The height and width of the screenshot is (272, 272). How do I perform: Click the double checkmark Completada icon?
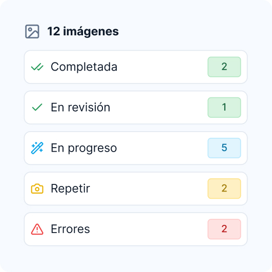tap(37, 67)
